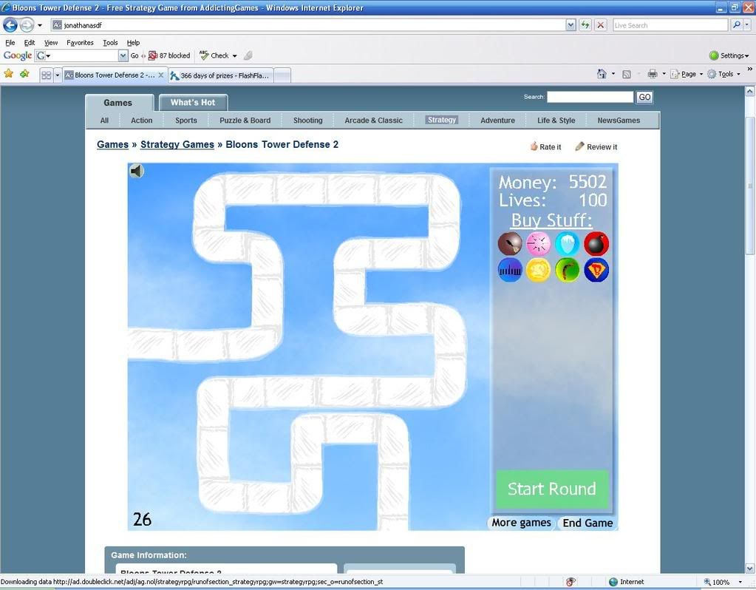Click the End Game button
This screenshot has width=756, height=590.
pos(588,523)
